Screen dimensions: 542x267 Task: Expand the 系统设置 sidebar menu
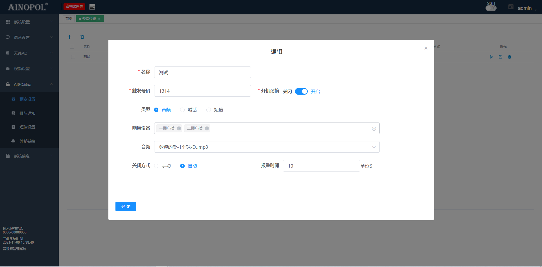point(29,22)
